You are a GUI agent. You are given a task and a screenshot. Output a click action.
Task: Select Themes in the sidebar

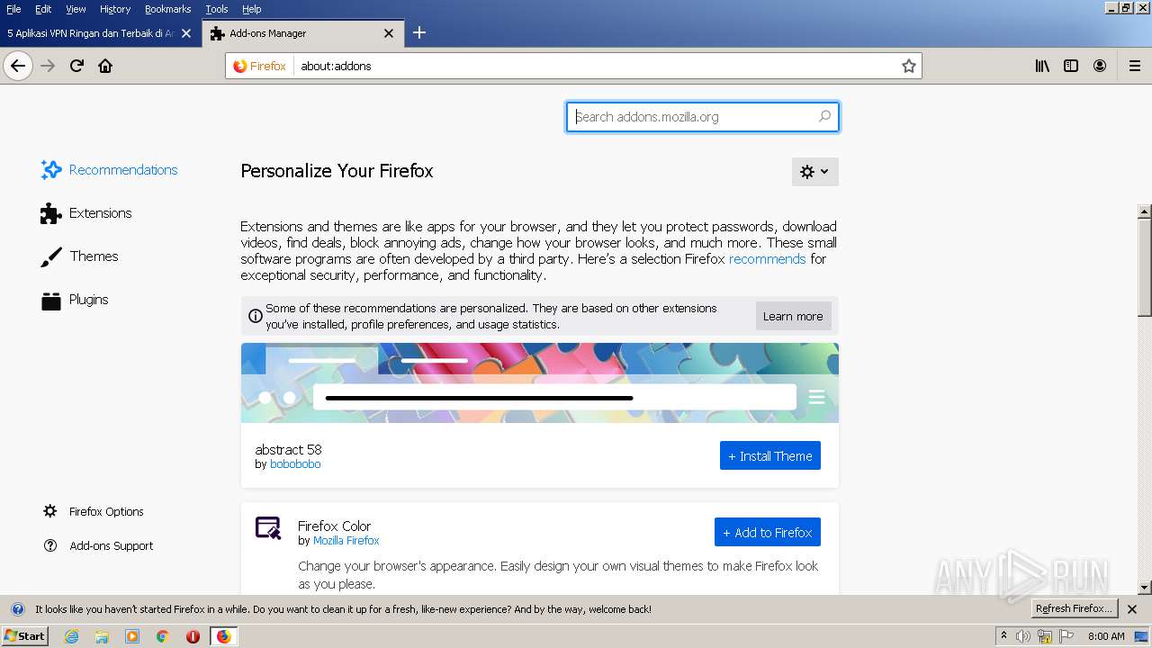[x=79, y=256]
